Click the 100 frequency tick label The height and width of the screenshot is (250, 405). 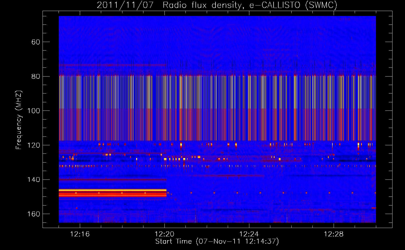click(34, 111)
